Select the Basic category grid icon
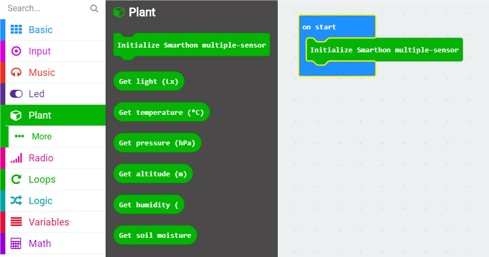This screenshot has height=257, width=489. (x=16, y=29)
